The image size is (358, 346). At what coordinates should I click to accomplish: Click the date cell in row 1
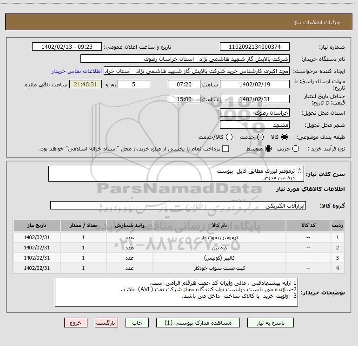(37, 237)
